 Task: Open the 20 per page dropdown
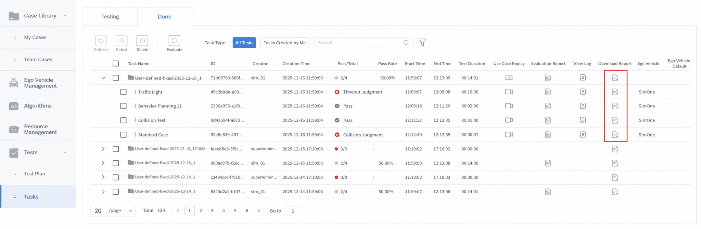[113, 211]
